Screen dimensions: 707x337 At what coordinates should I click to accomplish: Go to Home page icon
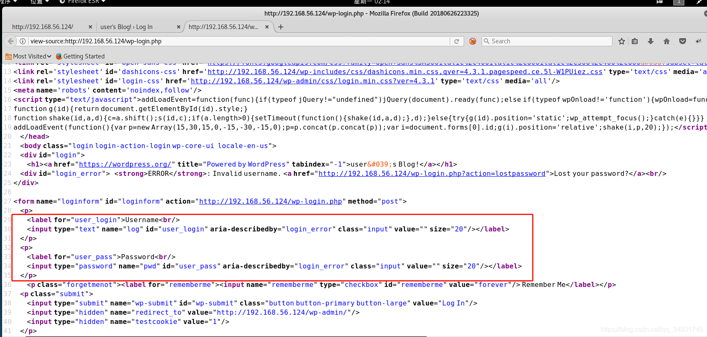tap(667, 41)
